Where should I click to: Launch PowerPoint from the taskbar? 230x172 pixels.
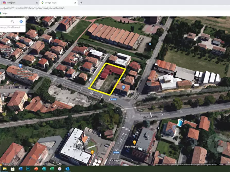36,169
